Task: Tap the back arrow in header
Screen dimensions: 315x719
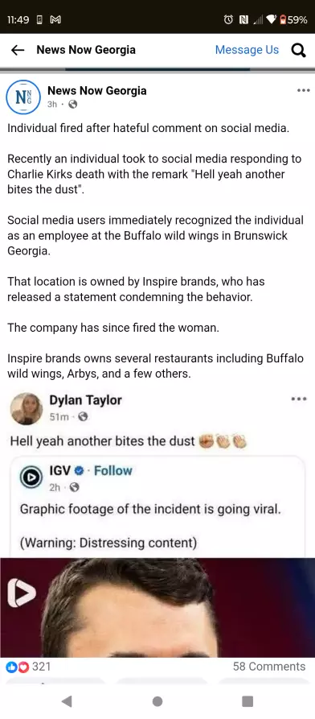Action: [x=18, y=50]
